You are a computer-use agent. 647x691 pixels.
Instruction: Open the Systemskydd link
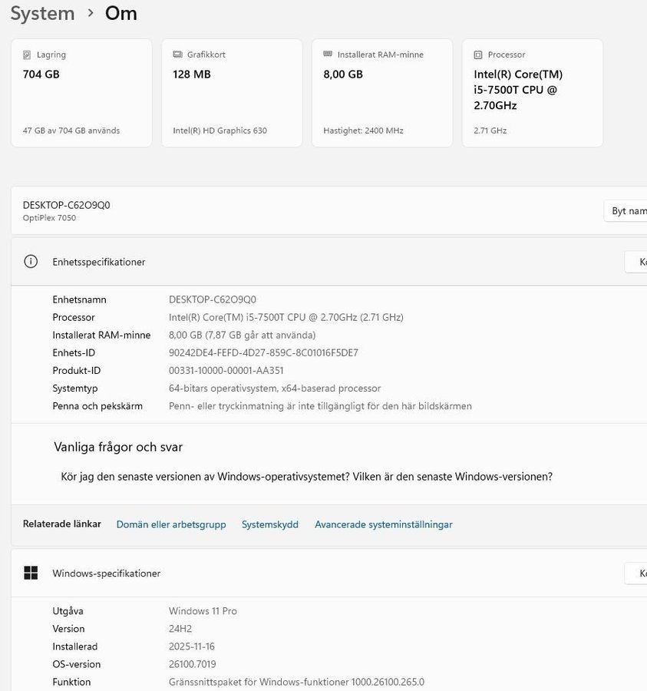coord(270,524)
